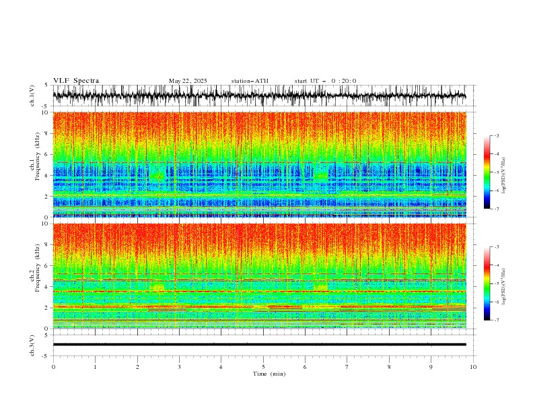Click the "ch.1(V)" waveform axis label
The height and width of the screenshot is (412, 533).
click(32, 96)
